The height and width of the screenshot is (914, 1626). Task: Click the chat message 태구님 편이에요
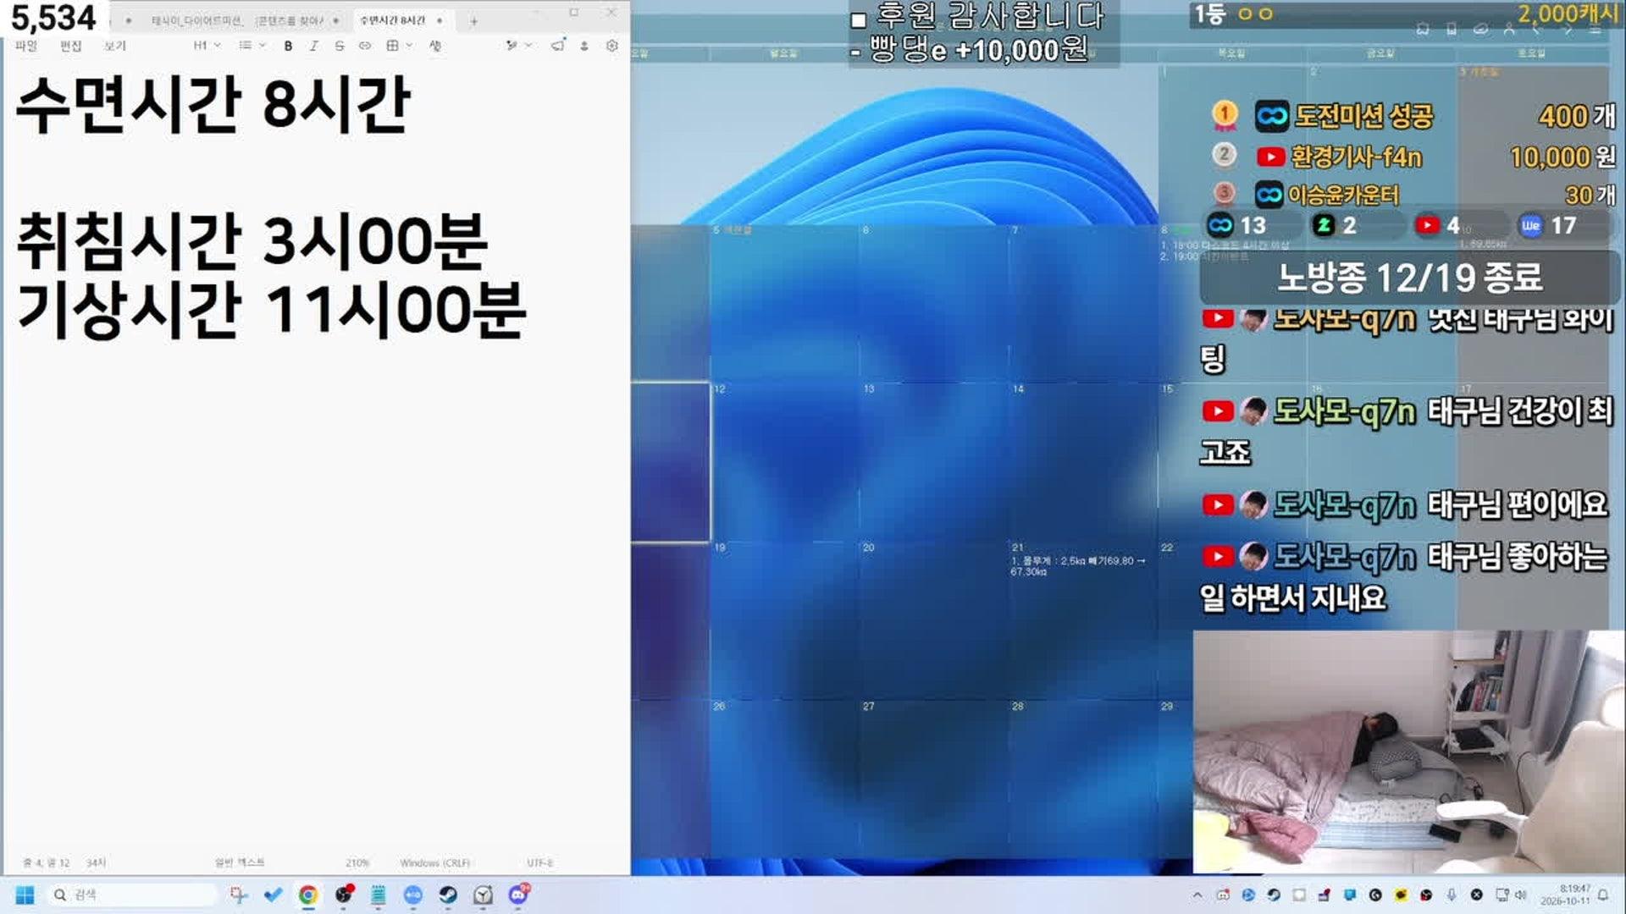[1517, 505]
